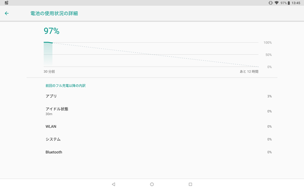Tap the 13:45 clock in status bar

tap(296, 3)
